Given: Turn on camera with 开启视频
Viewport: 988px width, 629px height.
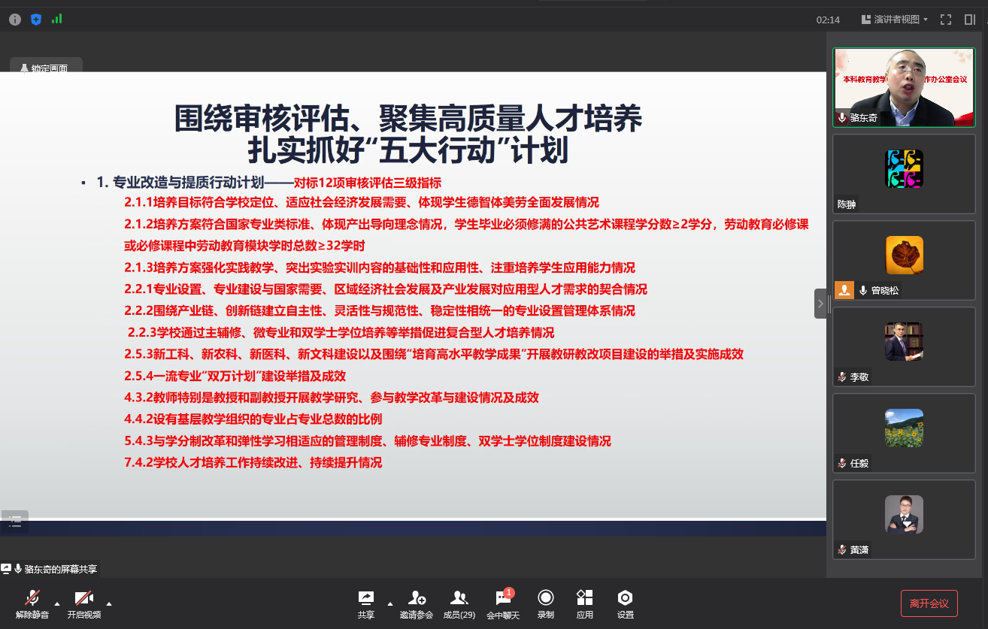Looking at the screenshot, I should 83,603.
